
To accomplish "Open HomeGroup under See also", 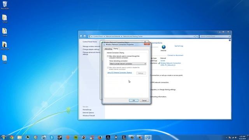I will click(87, 110).
